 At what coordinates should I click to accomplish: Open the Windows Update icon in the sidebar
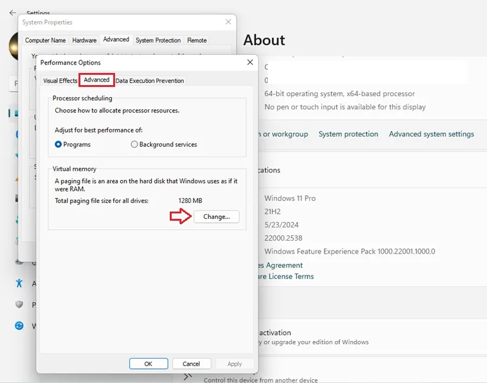[19, 326]
